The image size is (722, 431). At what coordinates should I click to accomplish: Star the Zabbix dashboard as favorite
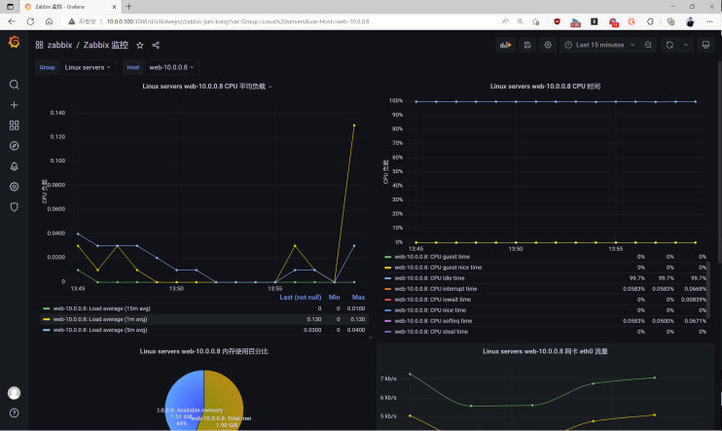coord(140,45)
